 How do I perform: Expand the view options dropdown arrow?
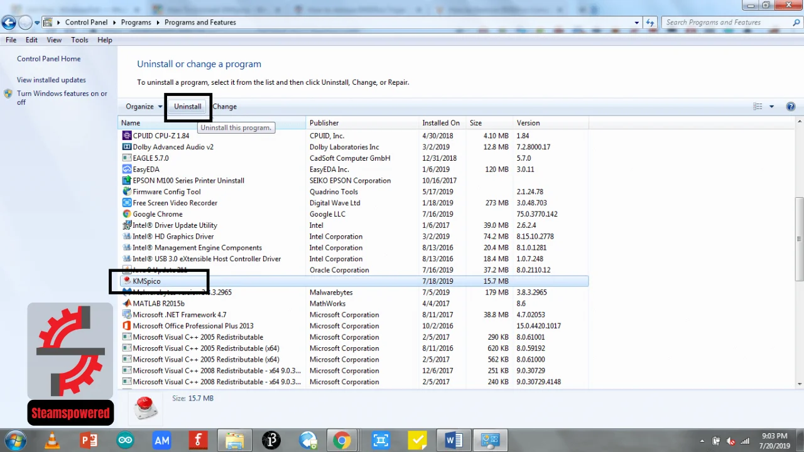coord(771,107)
